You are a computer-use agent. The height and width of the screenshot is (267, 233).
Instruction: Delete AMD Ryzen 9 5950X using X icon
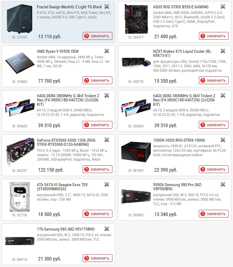point(107,51)
